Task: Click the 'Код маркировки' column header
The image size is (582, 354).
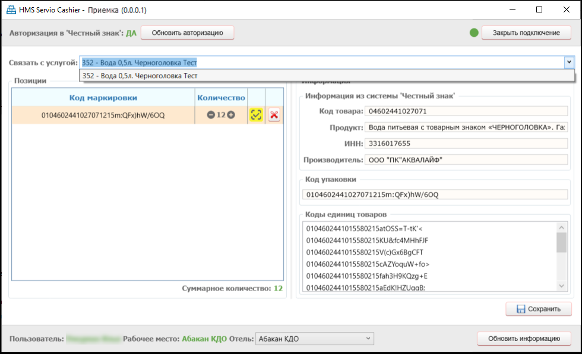Action: click(x=103, y=98)
